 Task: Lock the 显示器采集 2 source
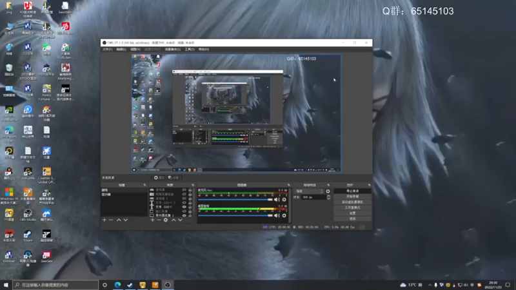pyautogui.click(x=190, y=215)
